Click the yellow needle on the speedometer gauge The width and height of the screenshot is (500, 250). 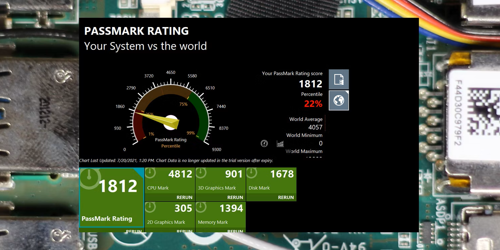(x=157, y=119)
